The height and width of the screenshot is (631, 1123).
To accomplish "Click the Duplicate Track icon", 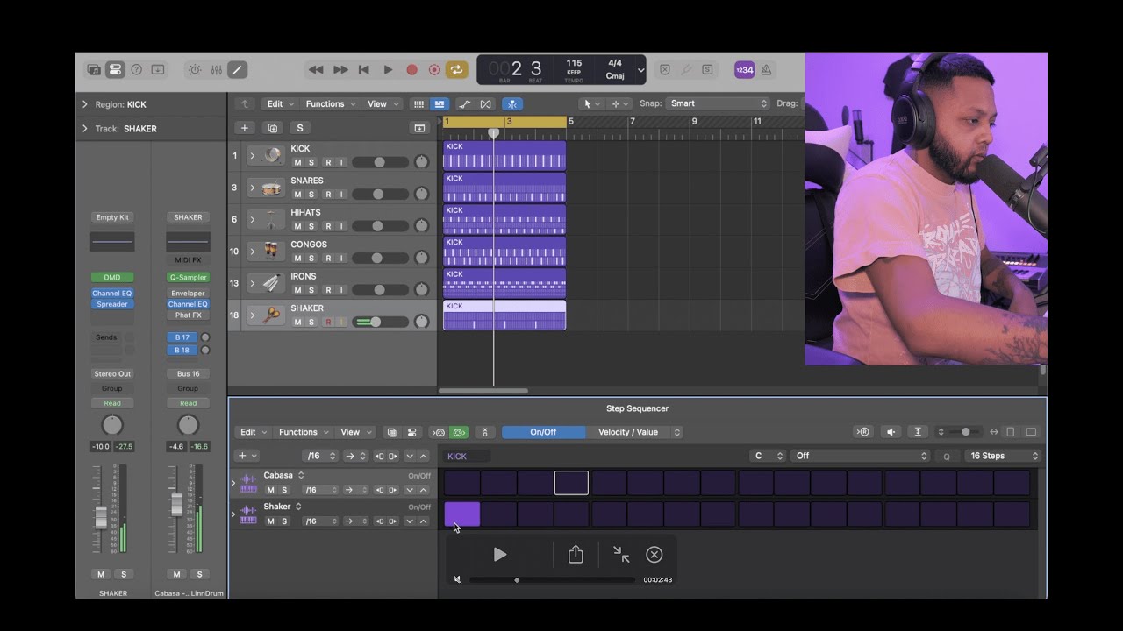I will (x=272, y=128).
